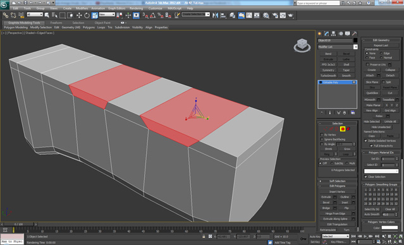Open the Modifier List dropdown
404x245 pixels.
coord(355,47)
